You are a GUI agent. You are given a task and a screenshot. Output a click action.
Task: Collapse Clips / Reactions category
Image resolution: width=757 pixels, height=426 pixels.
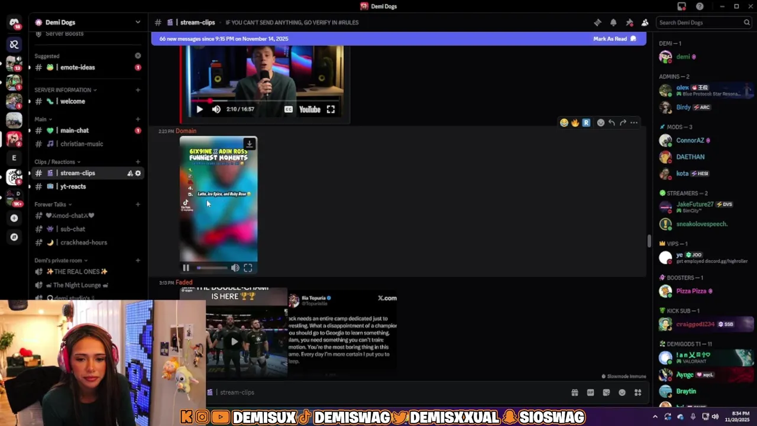tap(57, 162)
